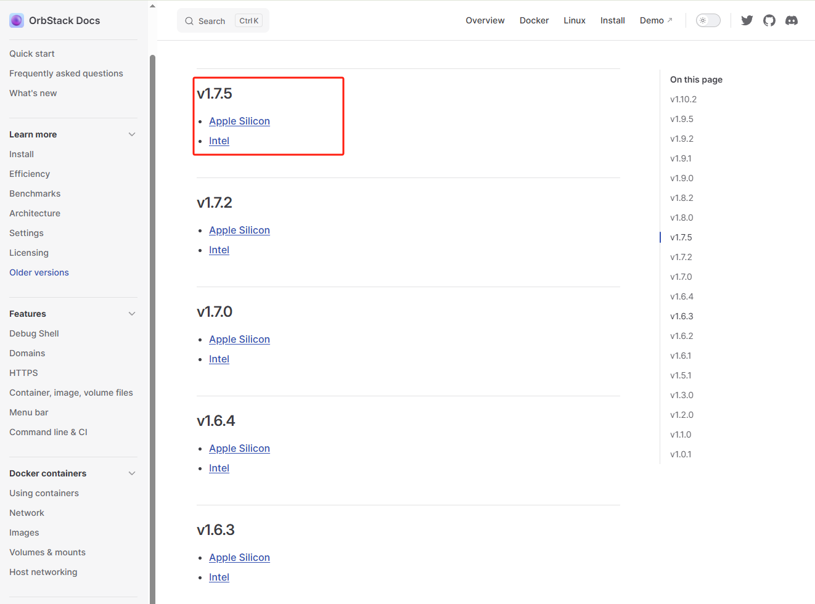Open the Install nav item in header

[613, 20]
